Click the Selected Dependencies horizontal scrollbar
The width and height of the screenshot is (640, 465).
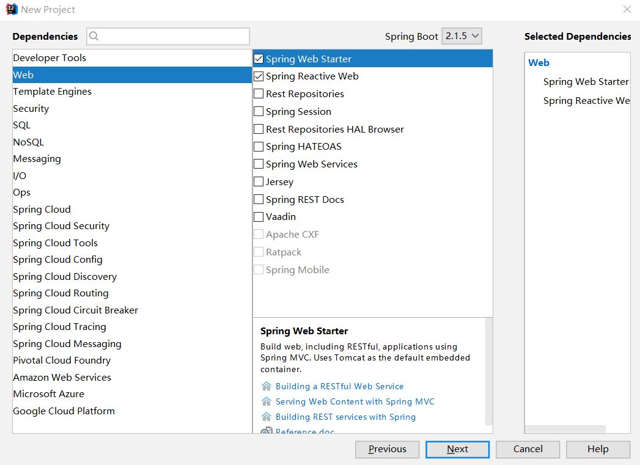[x=565, y=429]
